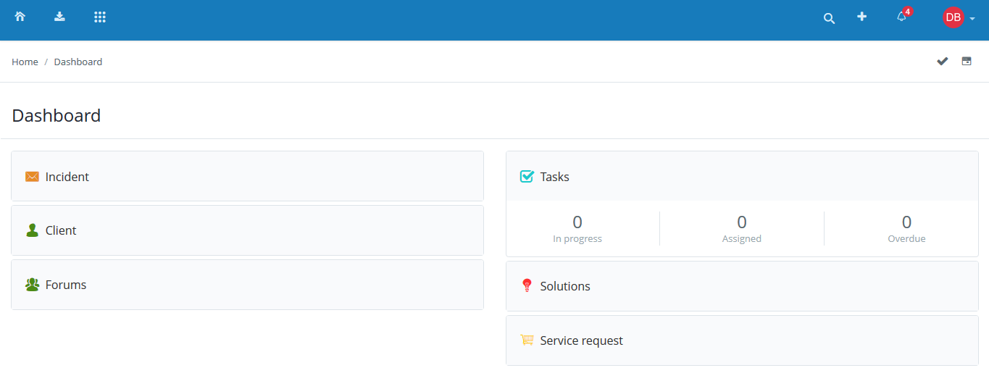Expand the Solutions panel
989x389 pixels.
pos(565,286)
